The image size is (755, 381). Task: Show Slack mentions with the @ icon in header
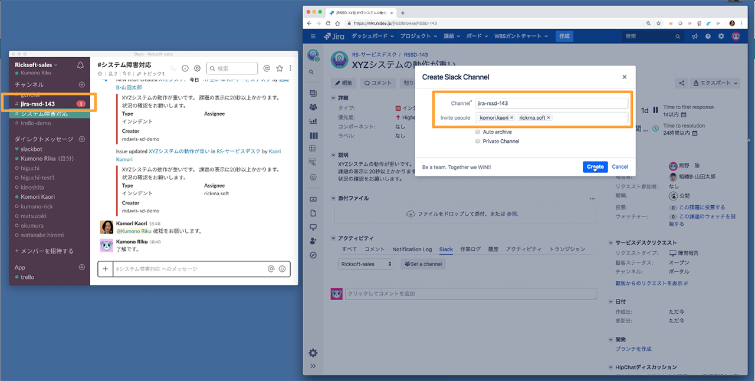(267, 68)
